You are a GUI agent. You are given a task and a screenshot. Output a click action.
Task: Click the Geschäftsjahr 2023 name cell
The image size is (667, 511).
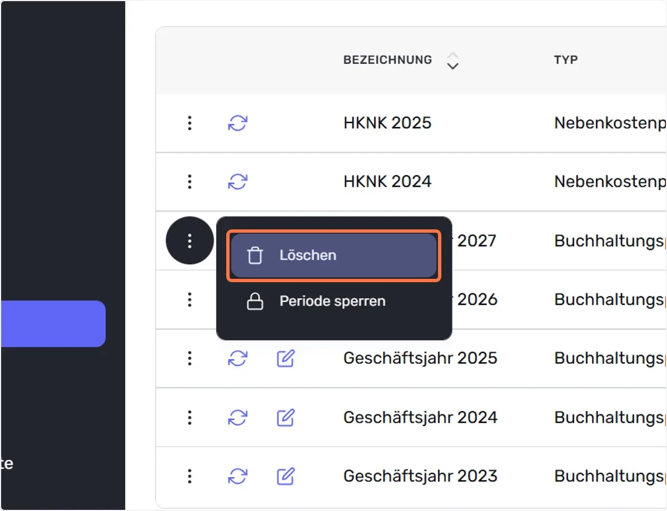coord(420,476)
